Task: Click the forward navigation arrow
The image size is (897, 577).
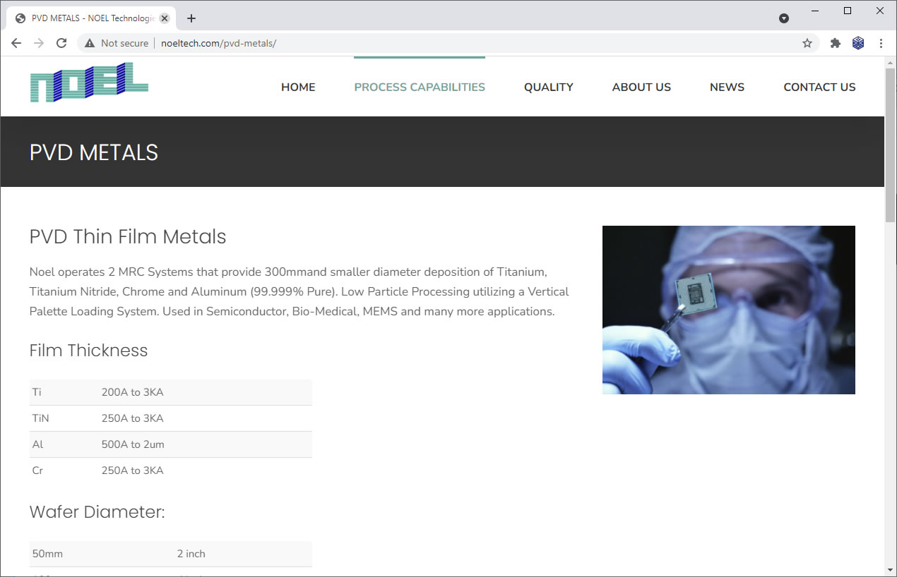Action: coord(39,43)
